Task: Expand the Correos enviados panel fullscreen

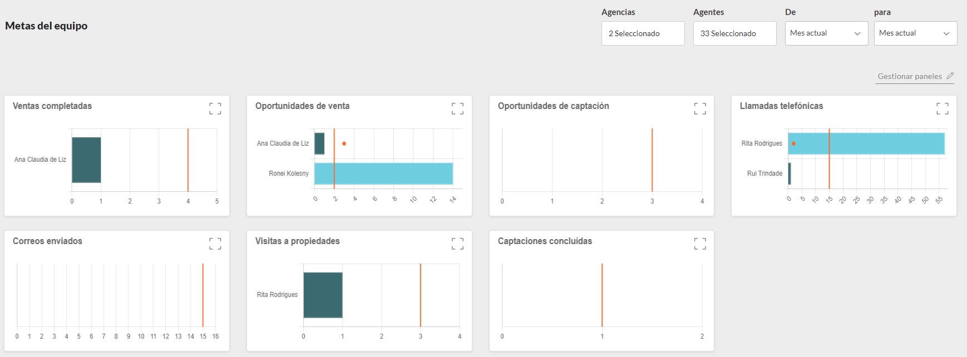Action: pyautogui.click(x=215, y=244)
